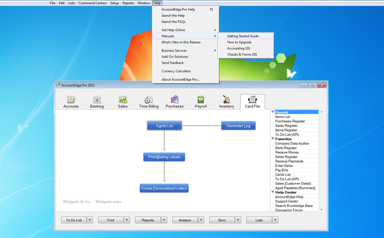Open the Sales command center icon
Image resolution: width=384 pixels, height=238 pixels.
123,100
